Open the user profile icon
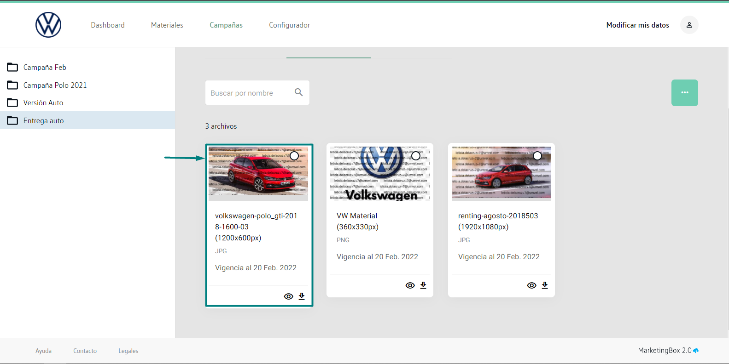729x364 pixels. [689, 25]
